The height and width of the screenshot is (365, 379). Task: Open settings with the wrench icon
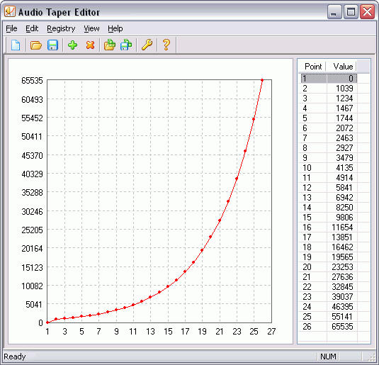click(x=147, y=45)
